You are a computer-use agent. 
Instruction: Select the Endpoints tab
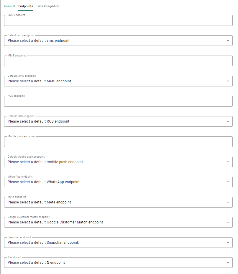(x=26, y=6)
